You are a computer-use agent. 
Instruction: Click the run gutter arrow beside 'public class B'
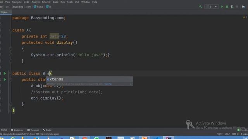tap(5, 73)
